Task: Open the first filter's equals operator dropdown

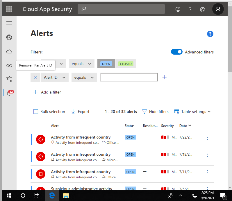Action: 81,64
